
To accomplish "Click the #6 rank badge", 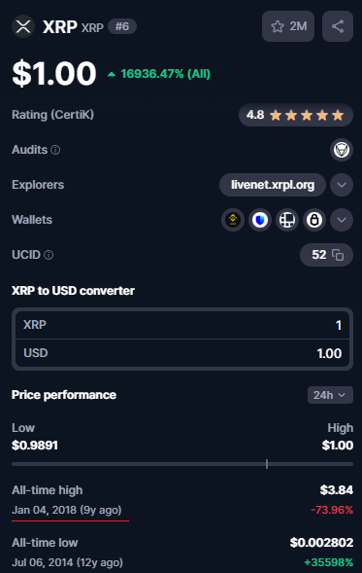I will coord(122,26).
